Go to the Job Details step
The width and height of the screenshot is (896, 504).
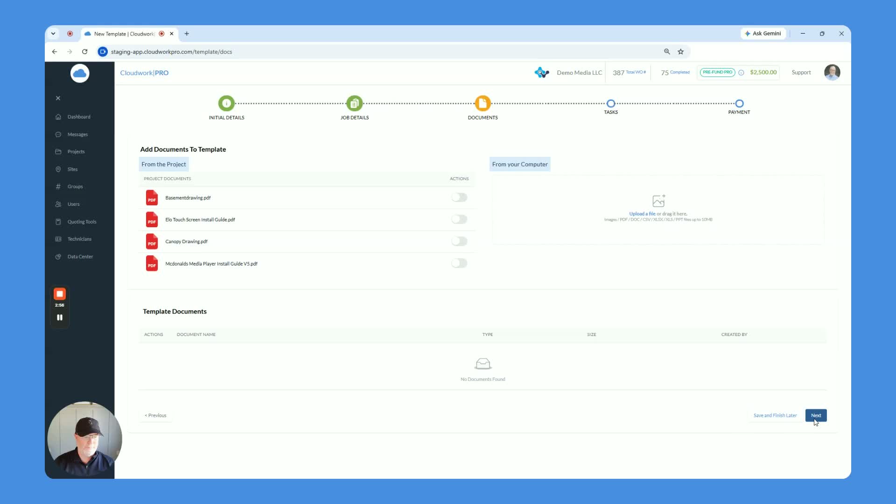355,103
